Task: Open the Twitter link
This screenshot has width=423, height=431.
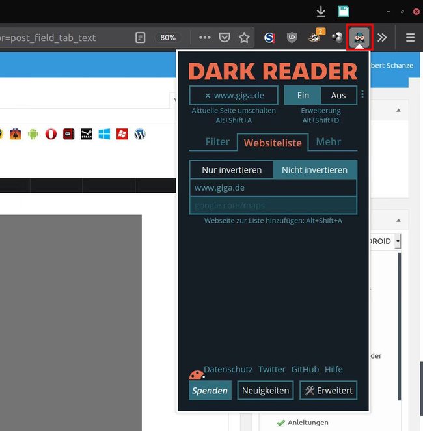Action: (x=271, y=369)
